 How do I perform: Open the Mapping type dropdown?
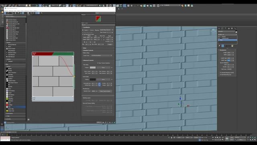(x=106, y=30)
